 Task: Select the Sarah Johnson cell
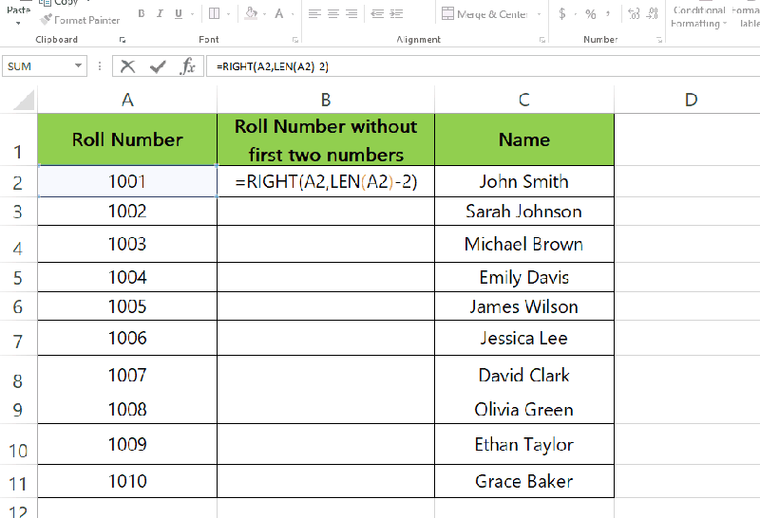coord(524,211)
